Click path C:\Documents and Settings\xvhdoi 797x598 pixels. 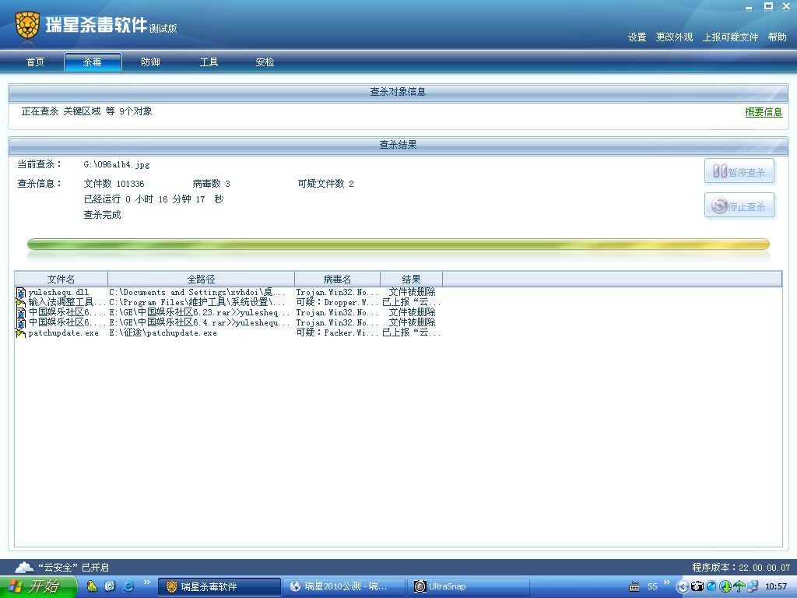[x=197, y=293]
